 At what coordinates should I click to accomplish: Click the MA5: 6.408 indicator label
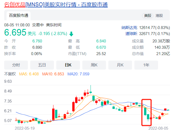click(29, 74)
